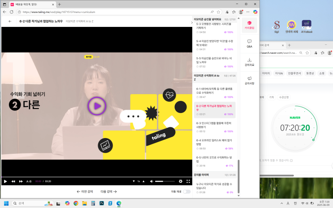
Task: Select the 쇼핑 tab in Naver window
Action: click(322, 74)
